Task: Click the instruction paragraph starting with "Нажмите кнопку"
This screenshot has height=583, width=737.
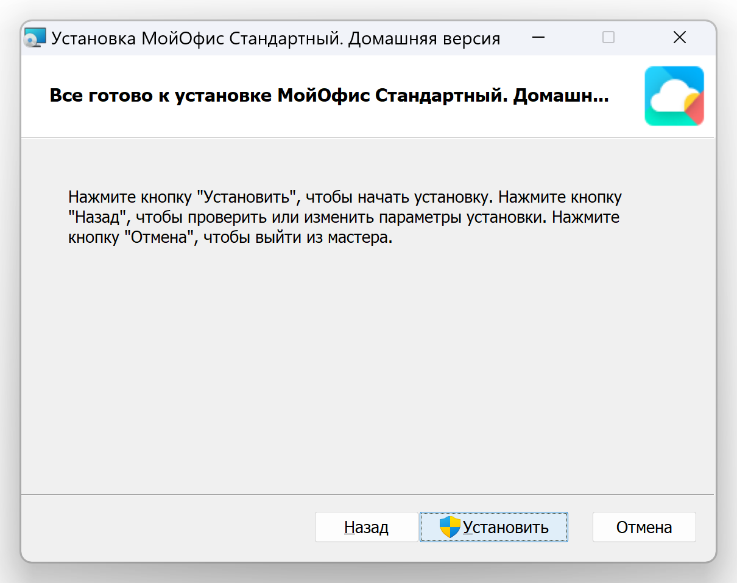Action: coord(344,217)
